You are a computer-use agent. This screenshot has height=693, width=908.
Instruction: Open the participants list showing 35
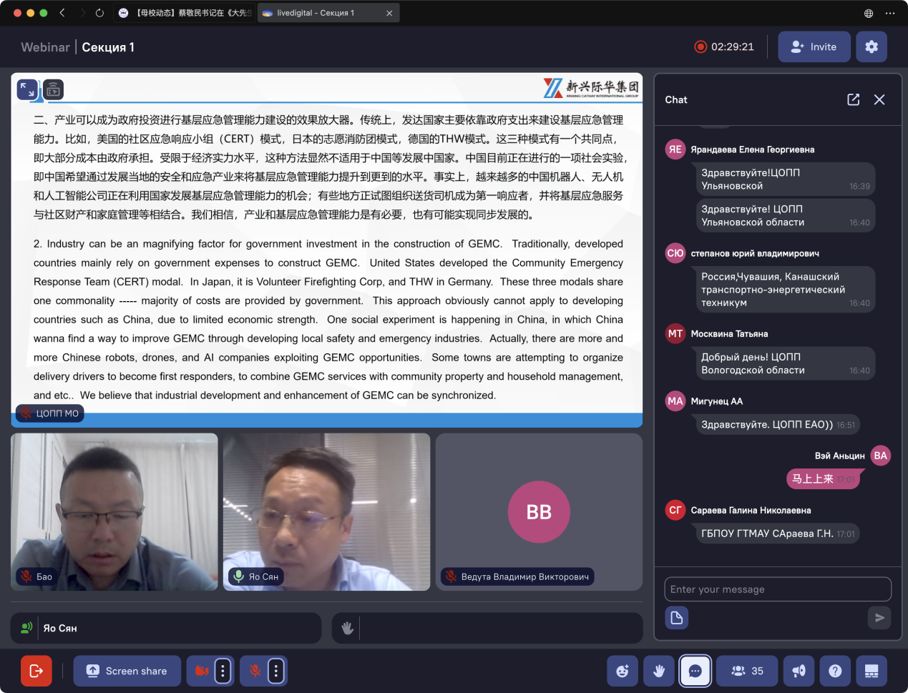[747, 671]
